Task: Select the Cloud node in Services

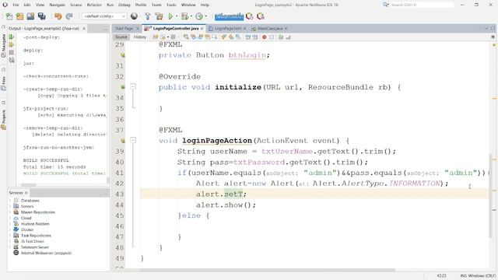Action: point(26,218)
